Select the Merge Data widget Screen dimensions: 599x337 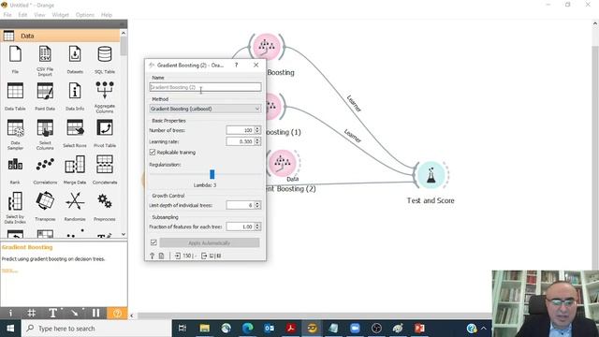click(x=75, y=169)
